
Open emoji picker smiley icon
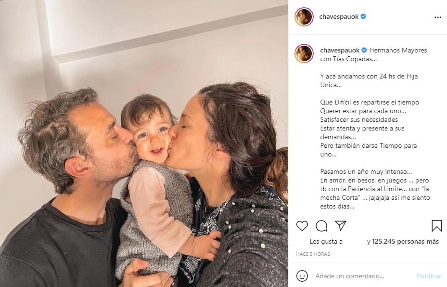coord(302,276)
